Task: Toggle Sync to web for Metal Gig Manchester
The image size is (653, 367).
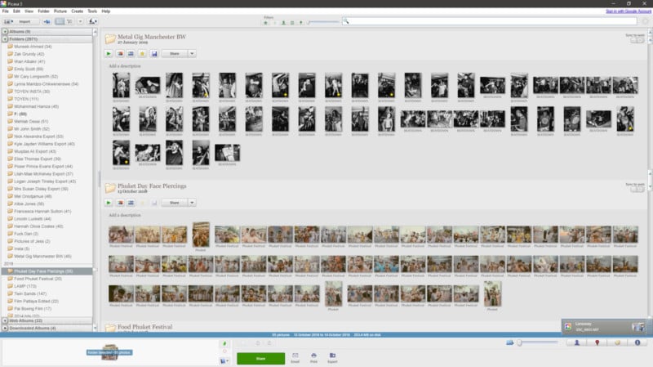Action: [637, 40]
